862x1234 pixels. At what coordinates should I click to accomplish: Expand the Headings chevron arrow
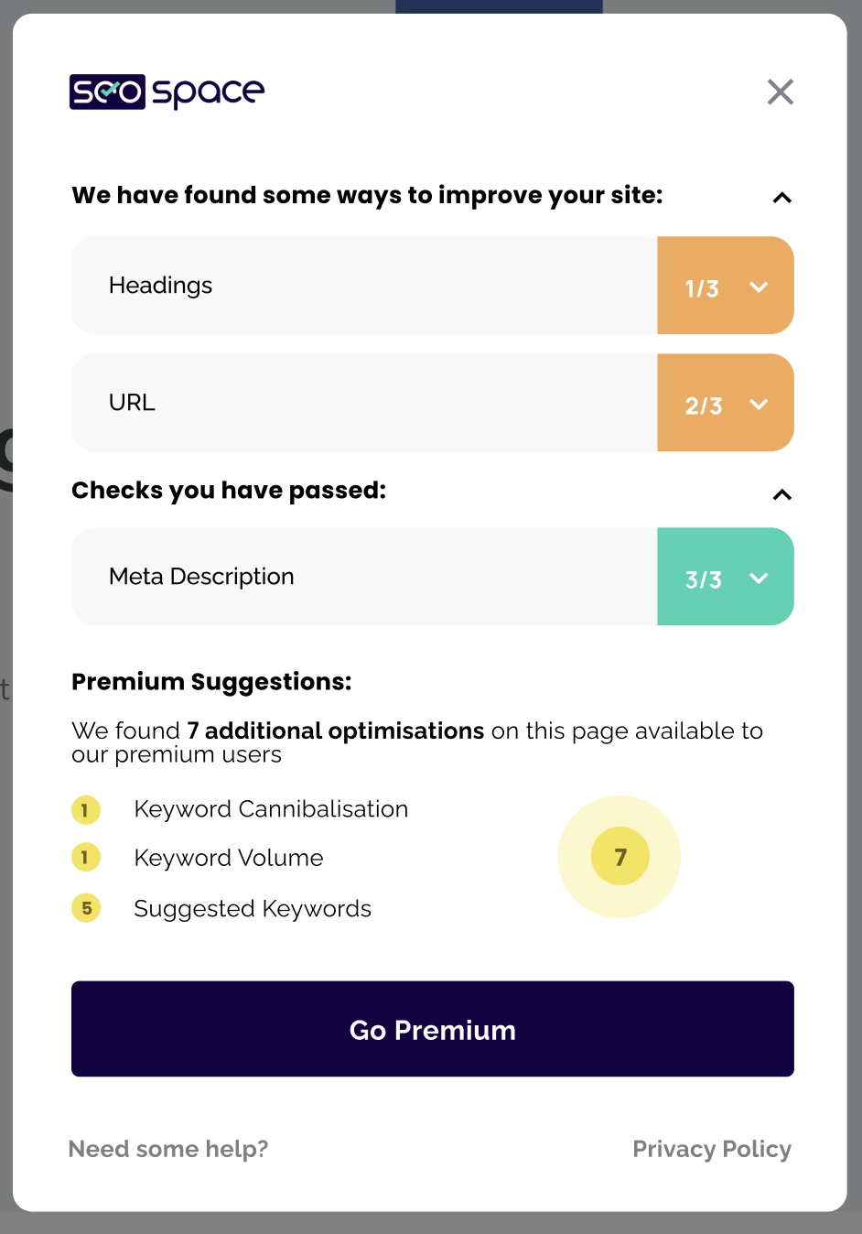point(759,287)
